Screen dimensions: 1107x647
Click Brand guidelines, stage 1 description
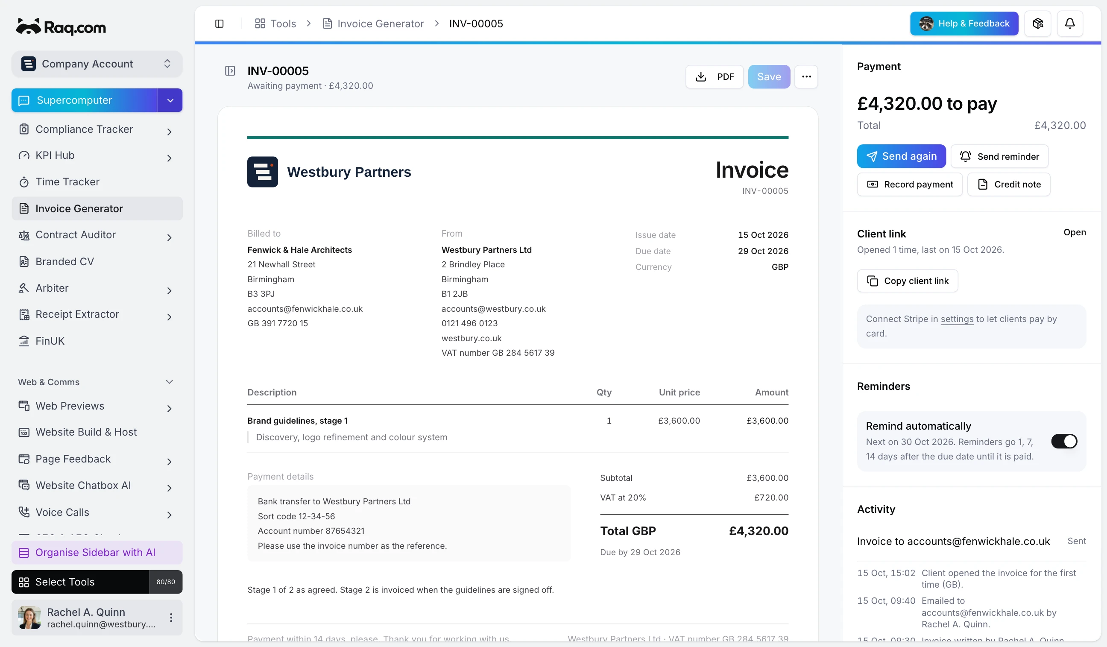[297, 421]
